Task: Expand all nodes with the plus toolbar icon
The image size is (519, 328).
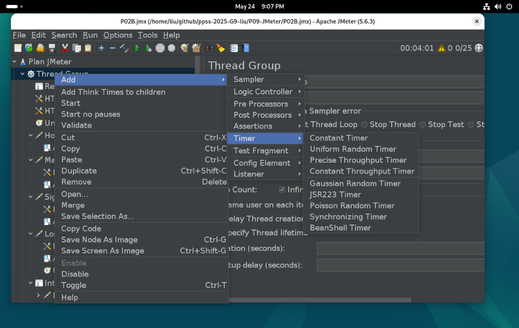Action: click(102, 48)
